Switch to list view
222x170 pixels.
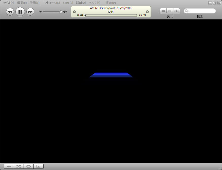[x=163, y=11]
